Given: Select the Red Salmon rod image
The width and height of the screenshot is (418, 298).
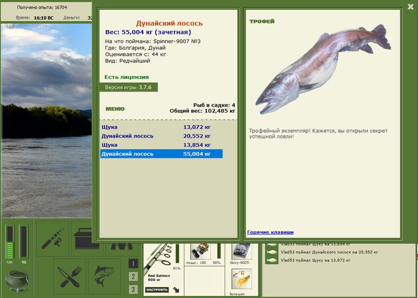Looking at the screenshot, I should (x=158, y=258).
